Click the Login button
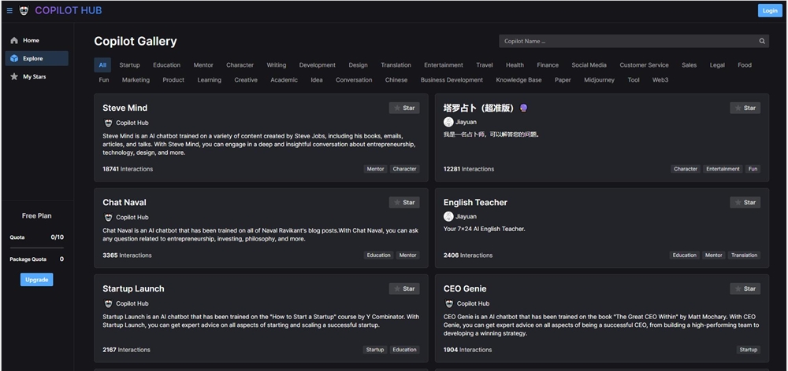This screenshot has width=788, height=371. [x=770, y=10]
